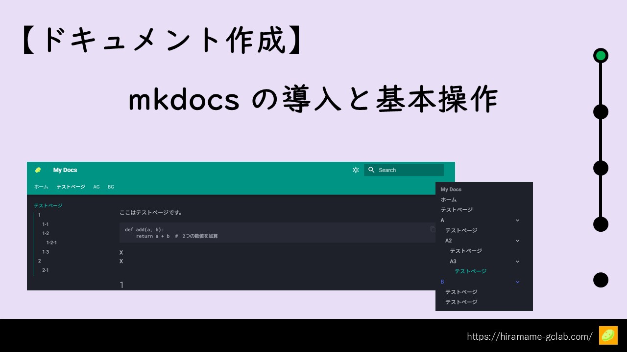Switch to the BG tab
The width and height of the screenshot is (627, 352).
pos(111,187)
